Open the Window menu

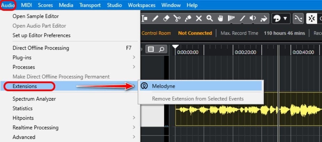point(171,5)
